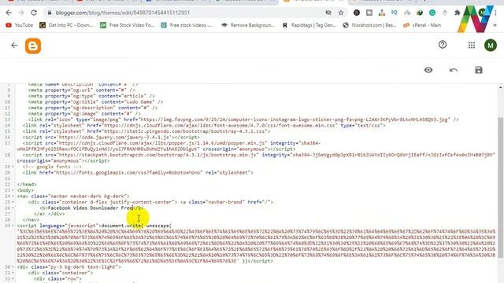The height and width of the screenshot is (283, 504).
Task: Click the fonts.googleapis.com link tag line
Action: point(138,173)
